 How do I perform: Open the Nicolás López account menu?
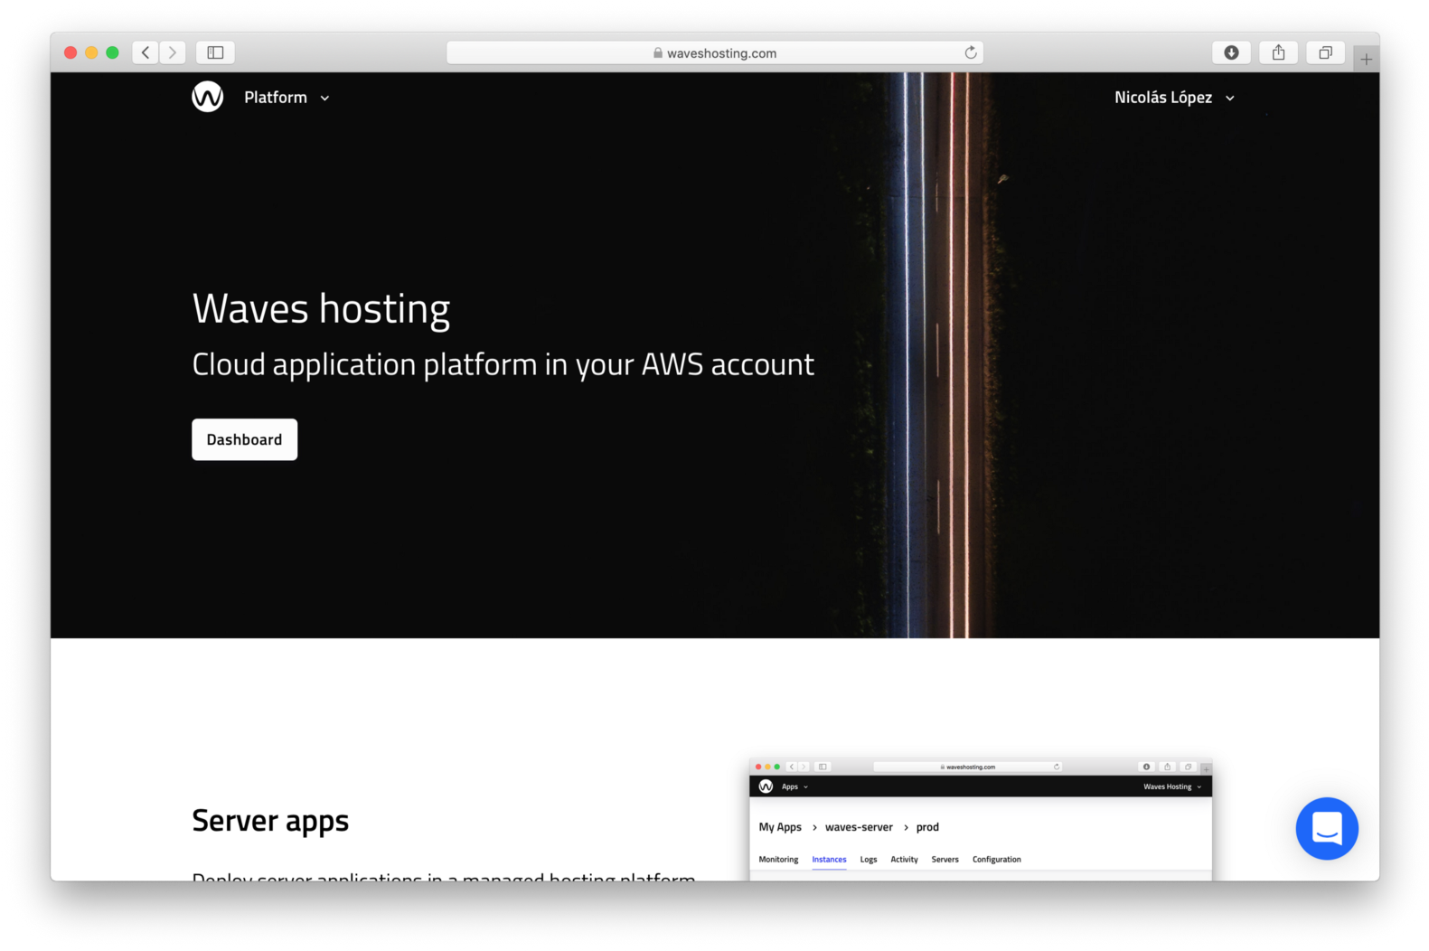pos(1173,98)
